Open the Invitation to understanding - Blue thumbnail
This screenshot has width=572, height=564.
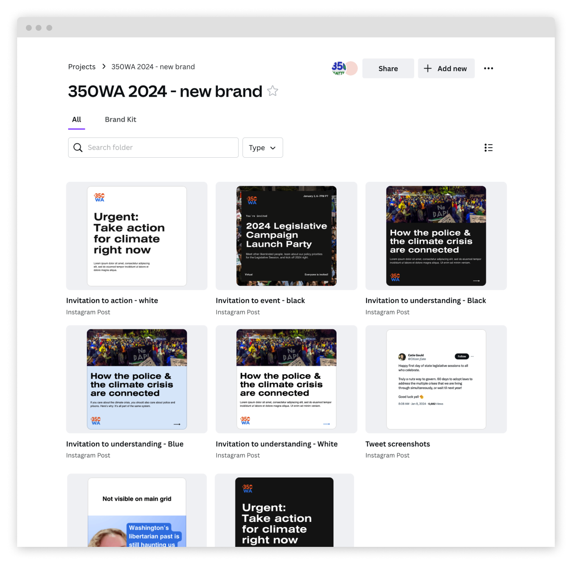tap(137, 379)
